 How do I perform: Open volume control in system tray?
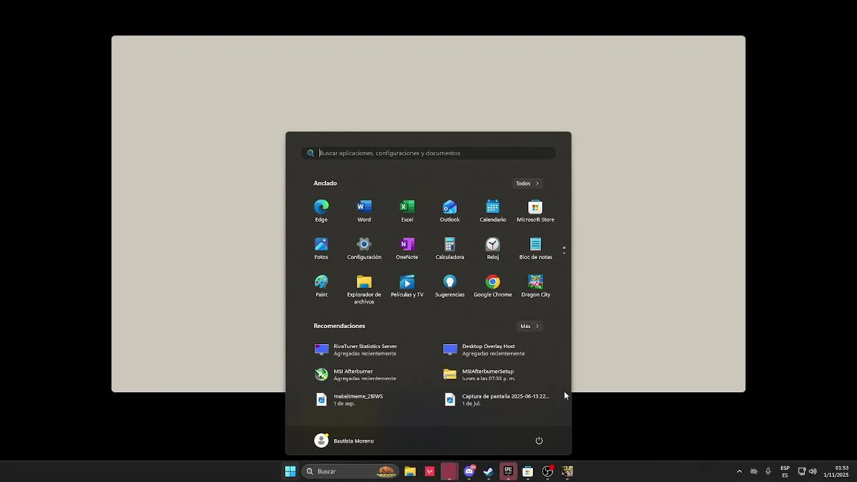point(813,471)
